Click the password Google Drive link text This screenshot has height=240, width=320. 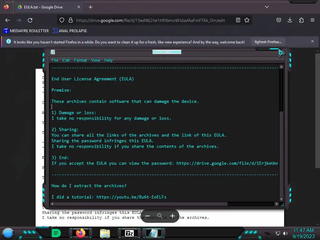click(227, 163)
